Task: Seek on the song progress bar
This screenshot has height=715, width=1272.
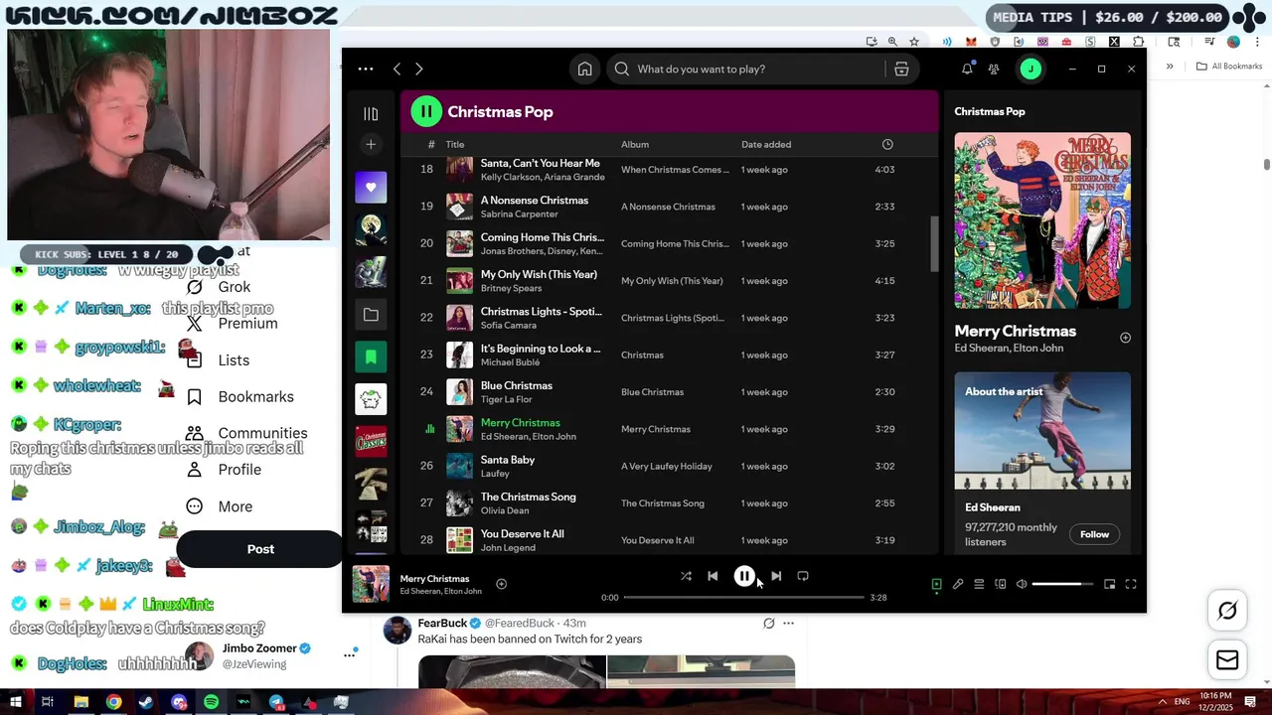Action: (x=743, y=598)
